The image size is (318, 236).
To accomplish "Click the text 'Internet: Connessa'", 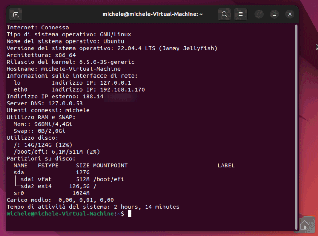I will pyautogui.click(x=38, y=28).
